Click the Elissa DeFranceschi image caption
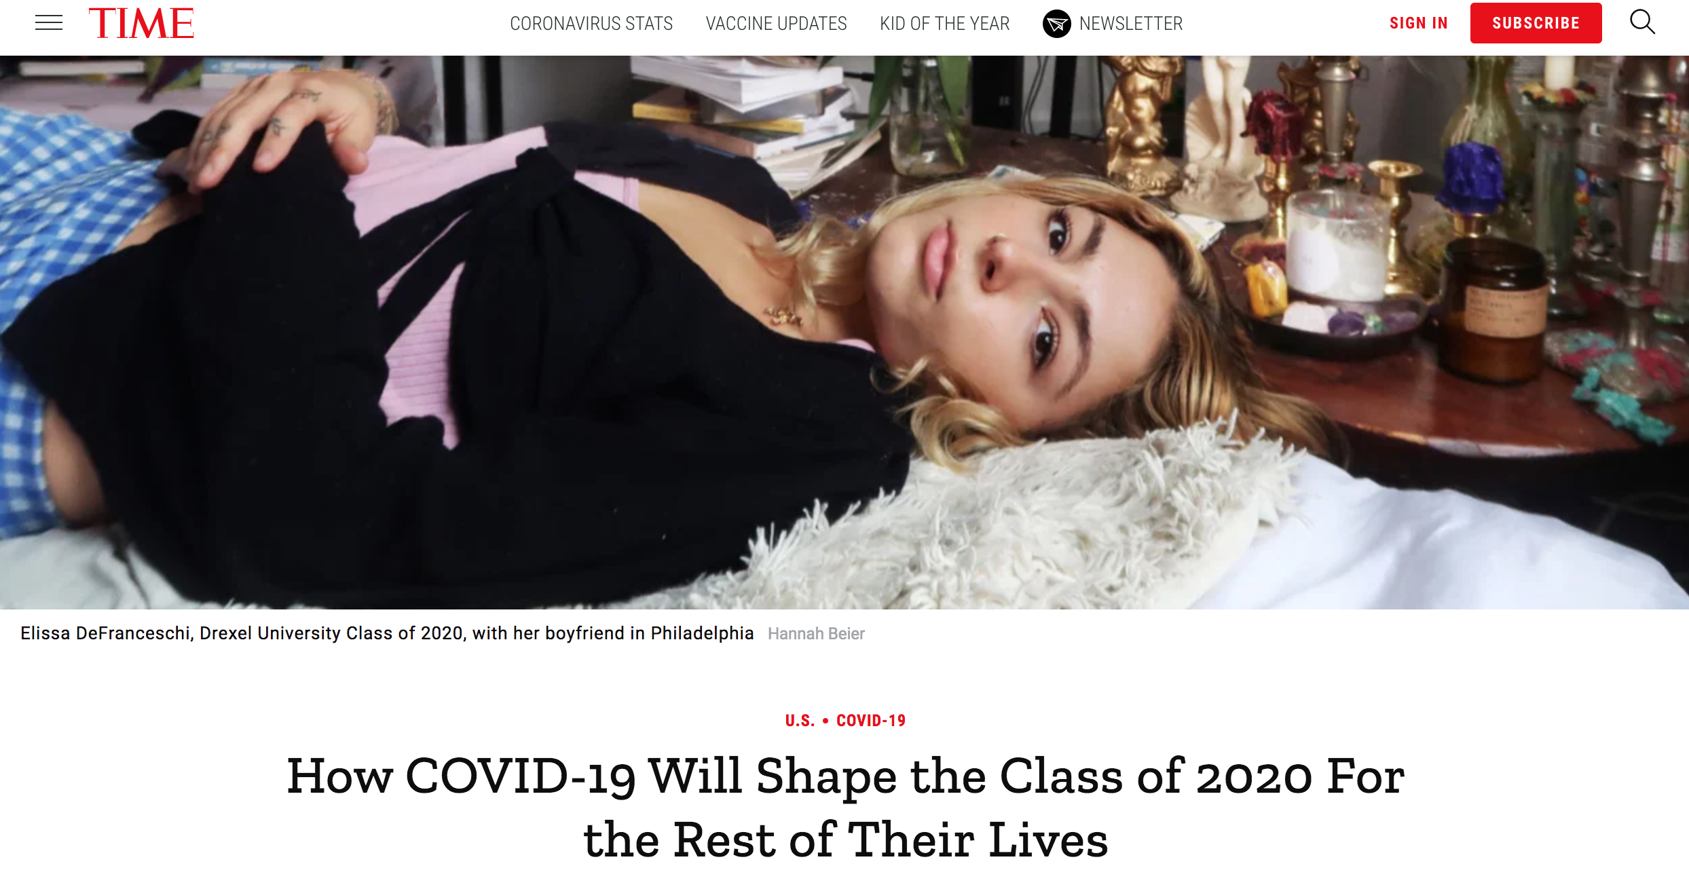 click(387, 633)
